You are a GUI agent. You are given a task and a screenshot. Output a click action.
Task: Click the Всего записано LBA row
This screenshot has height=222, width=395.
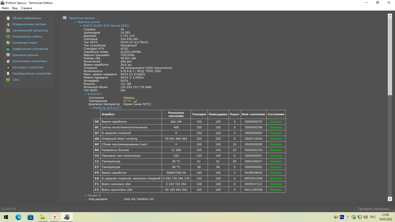click(190, 184)
